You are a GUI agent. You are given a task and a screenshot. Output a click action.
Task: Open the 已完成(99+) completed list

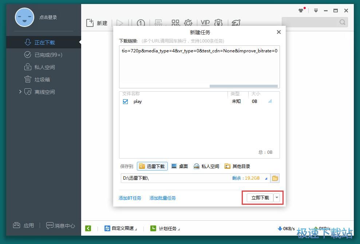coord(44,55)
